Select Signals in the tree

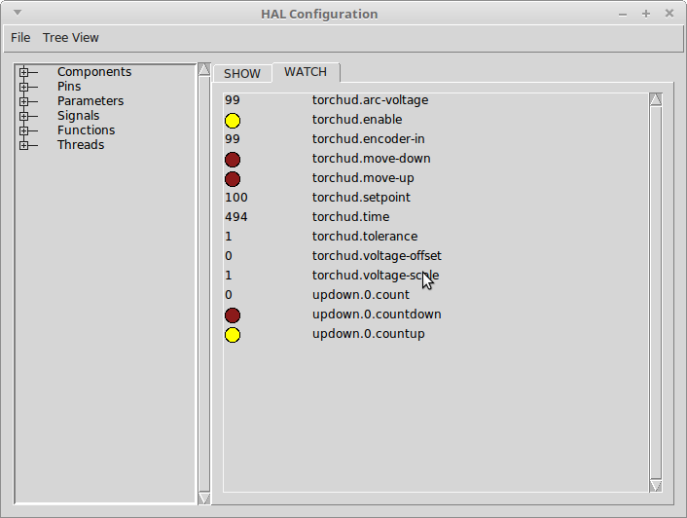point(79,116)
